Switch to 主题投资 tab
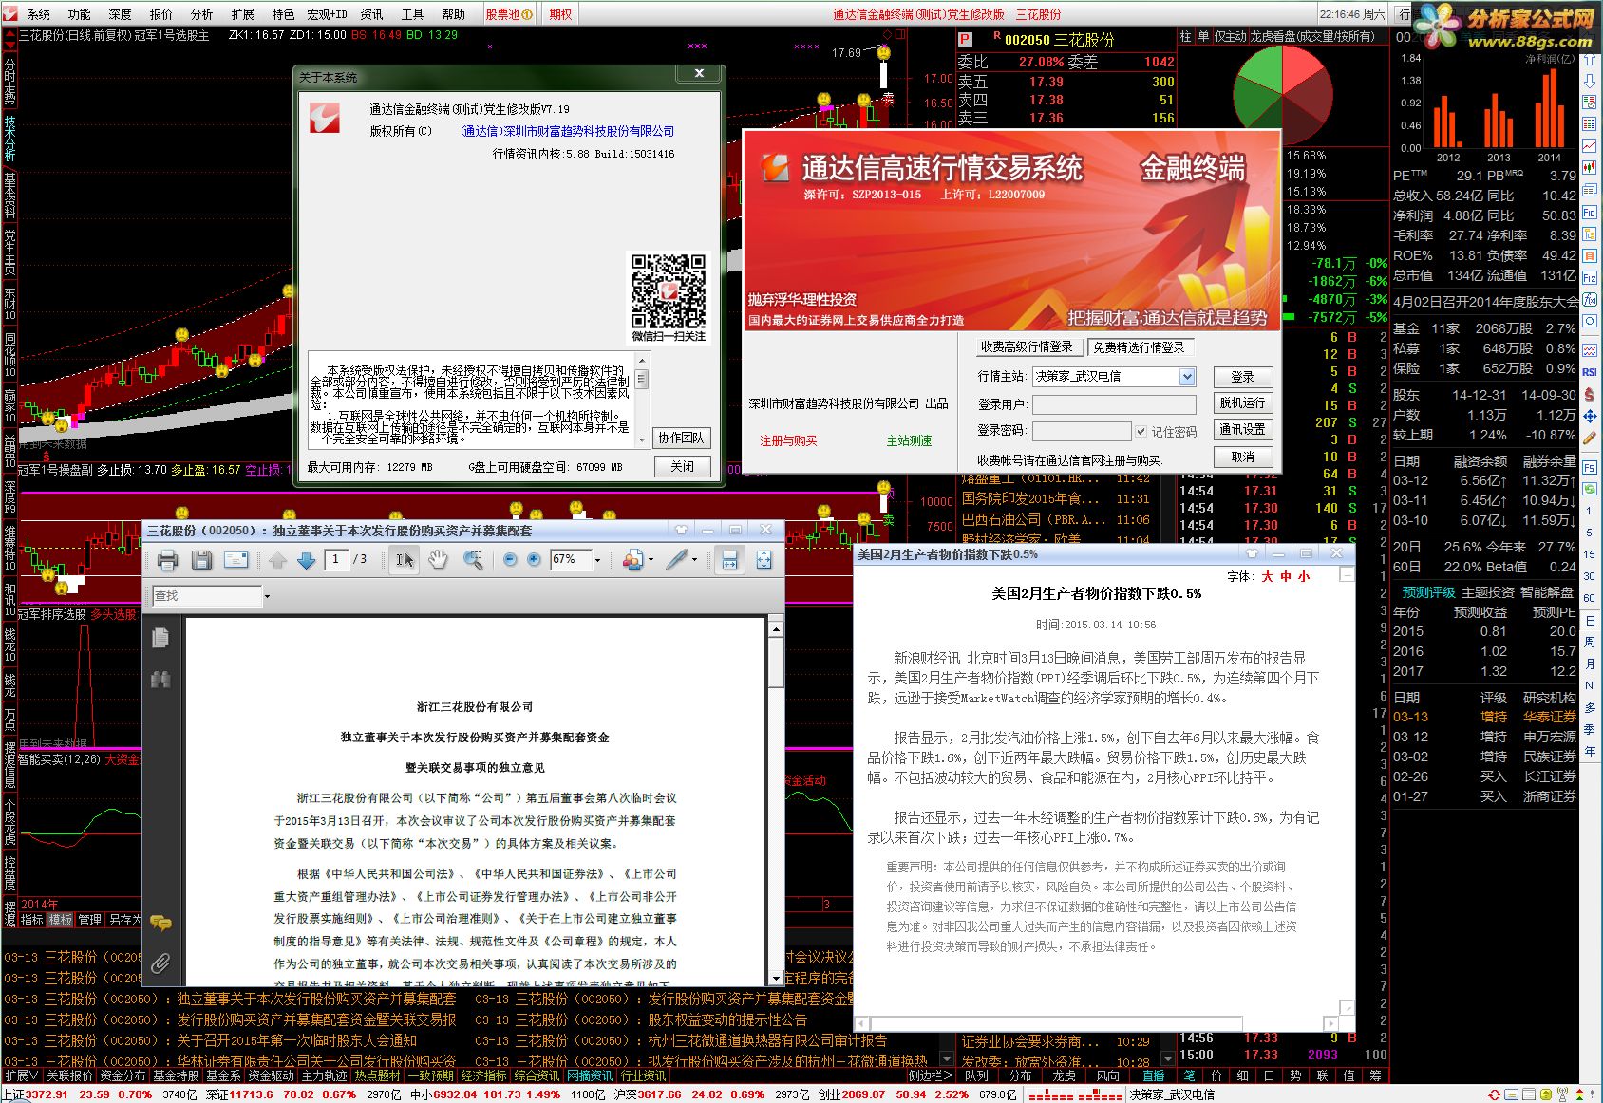 coord(1488,592)
